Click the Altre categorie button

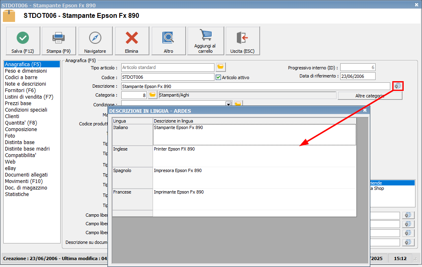370,95
